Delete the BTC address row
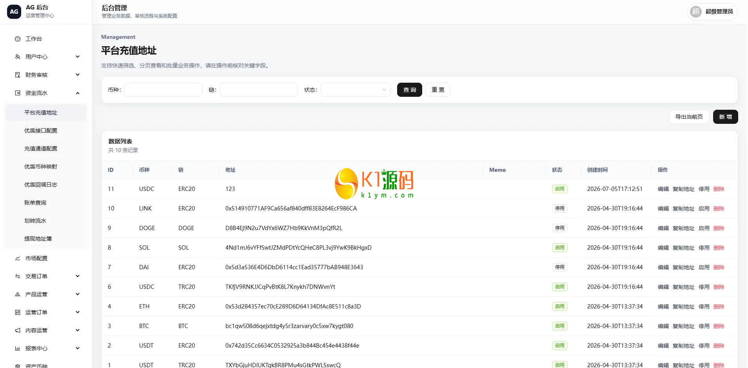 pos(719,326)
